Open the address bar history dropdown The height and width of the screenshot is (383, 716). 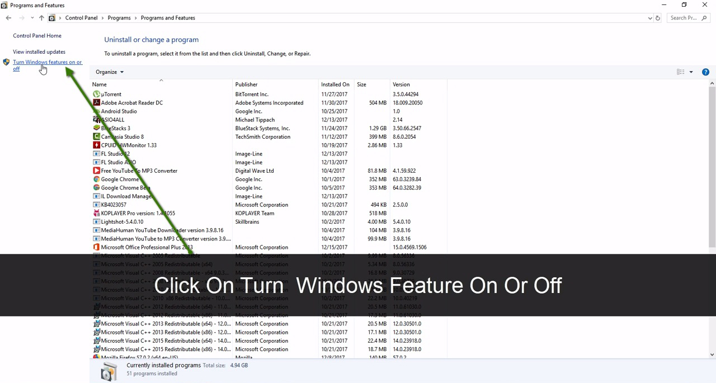click(649, 18)
